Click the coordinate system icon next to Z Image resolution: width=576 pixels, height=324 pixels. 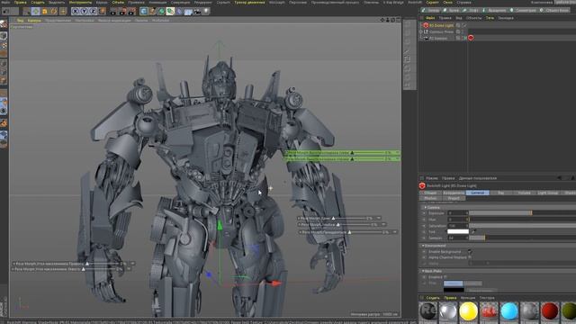102,12
